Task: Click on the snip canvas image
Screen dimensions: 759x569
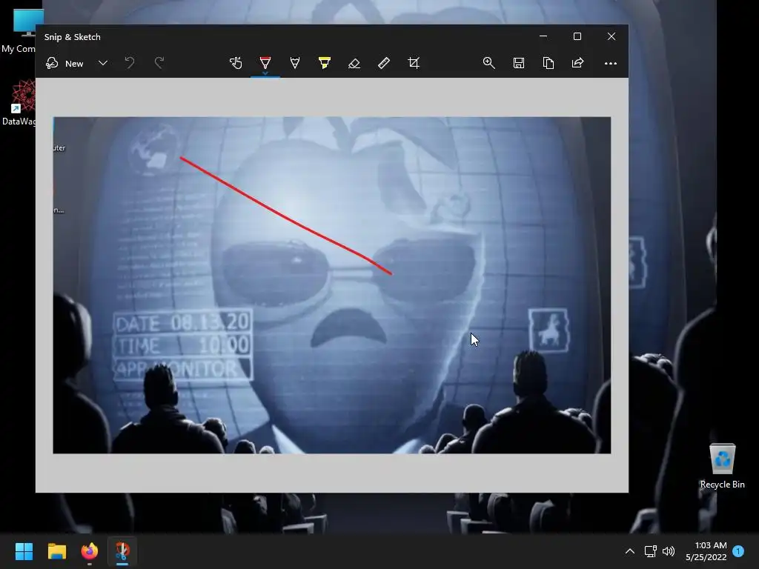Action: (x=331, y=285)
